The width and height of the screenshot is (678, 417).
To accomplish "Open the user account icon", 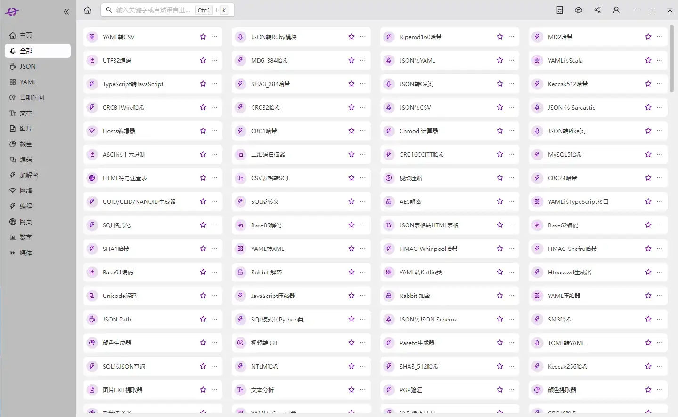I will (x=616, y=10).
